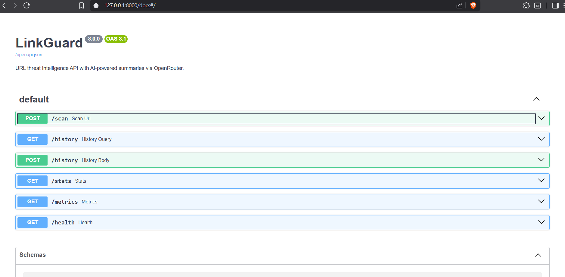565x277 pixels.
Task: Click the POST badge for /history
Action: pyautogui.click(x=33, y=160)
